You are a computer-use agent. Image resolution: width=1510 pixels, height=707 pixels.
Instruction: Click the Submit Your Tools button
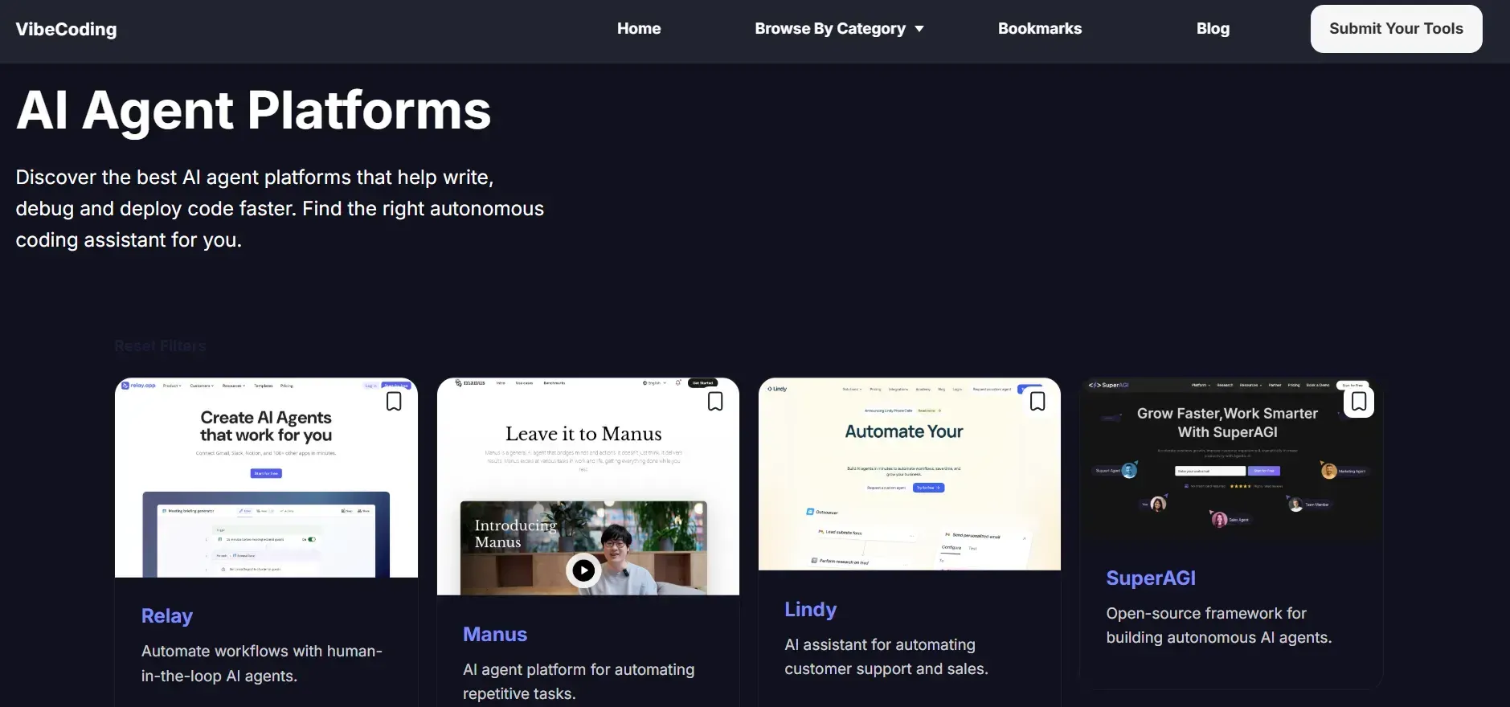[x=1396, y=29]
